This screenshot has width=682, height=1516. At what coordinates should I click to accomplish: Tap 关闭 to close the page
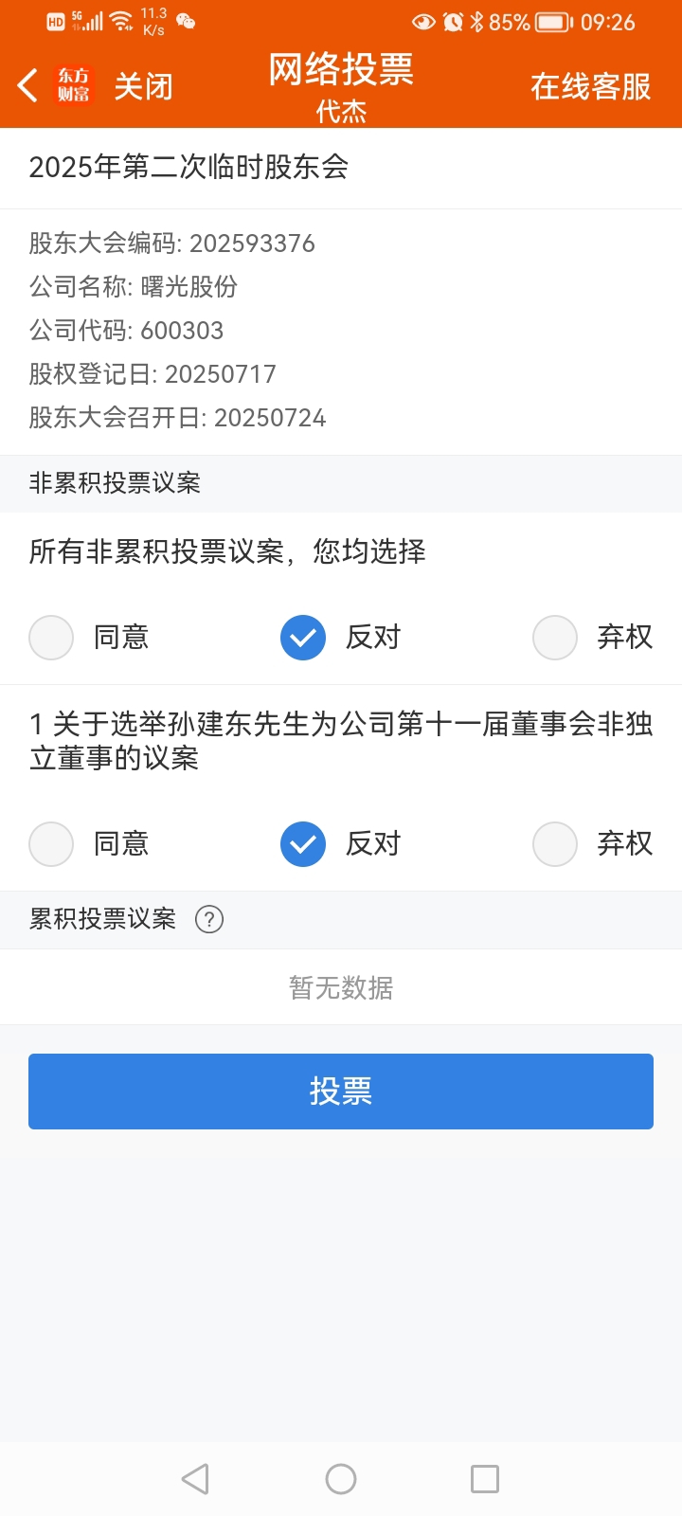144,86
